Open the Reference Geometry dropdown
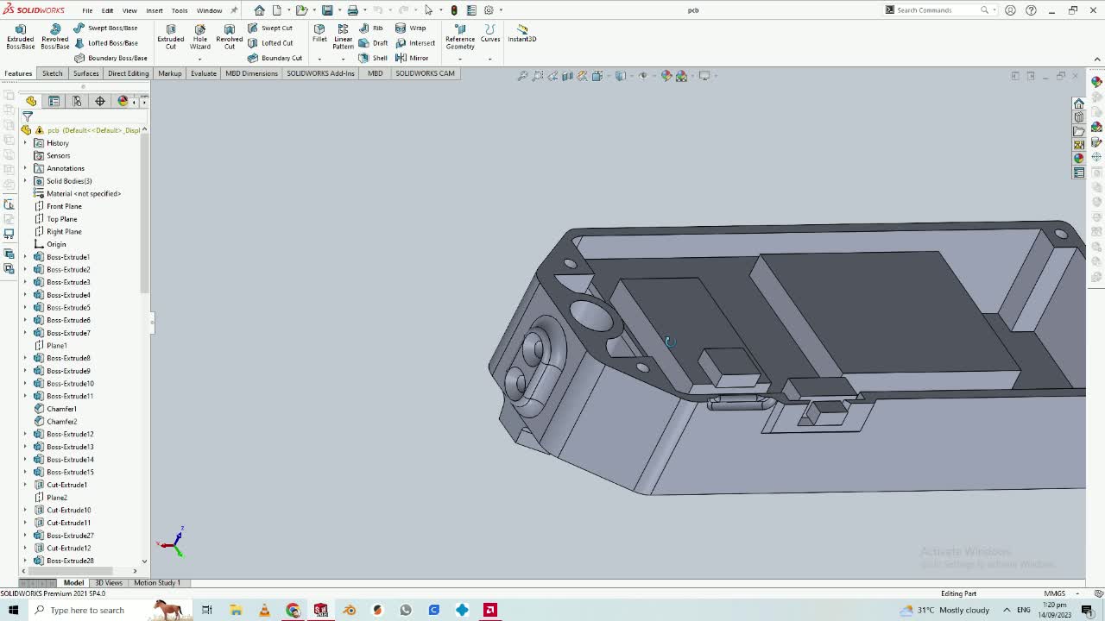 coord(459,58)
